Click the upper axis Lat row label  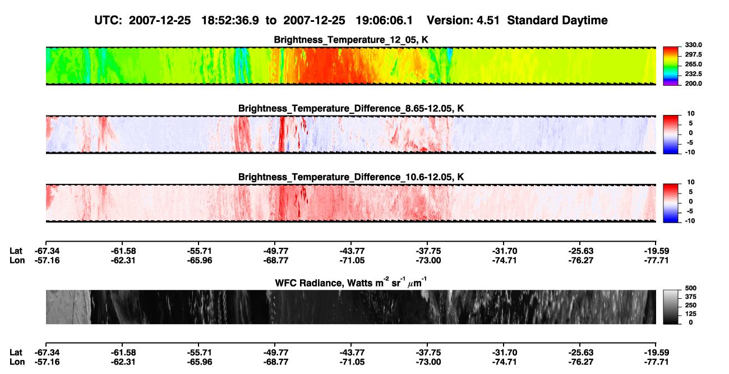[16, 251]
